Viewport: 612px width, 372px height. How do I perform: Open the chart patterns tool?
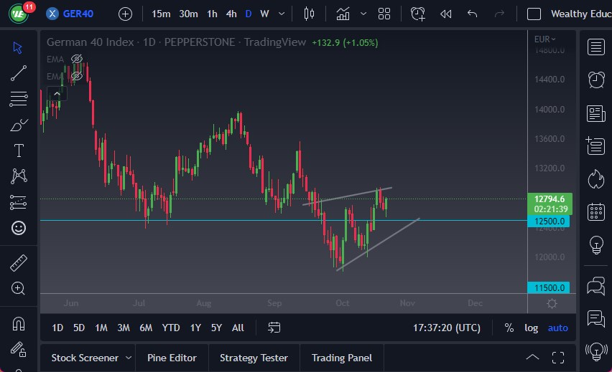coord(19,176)
